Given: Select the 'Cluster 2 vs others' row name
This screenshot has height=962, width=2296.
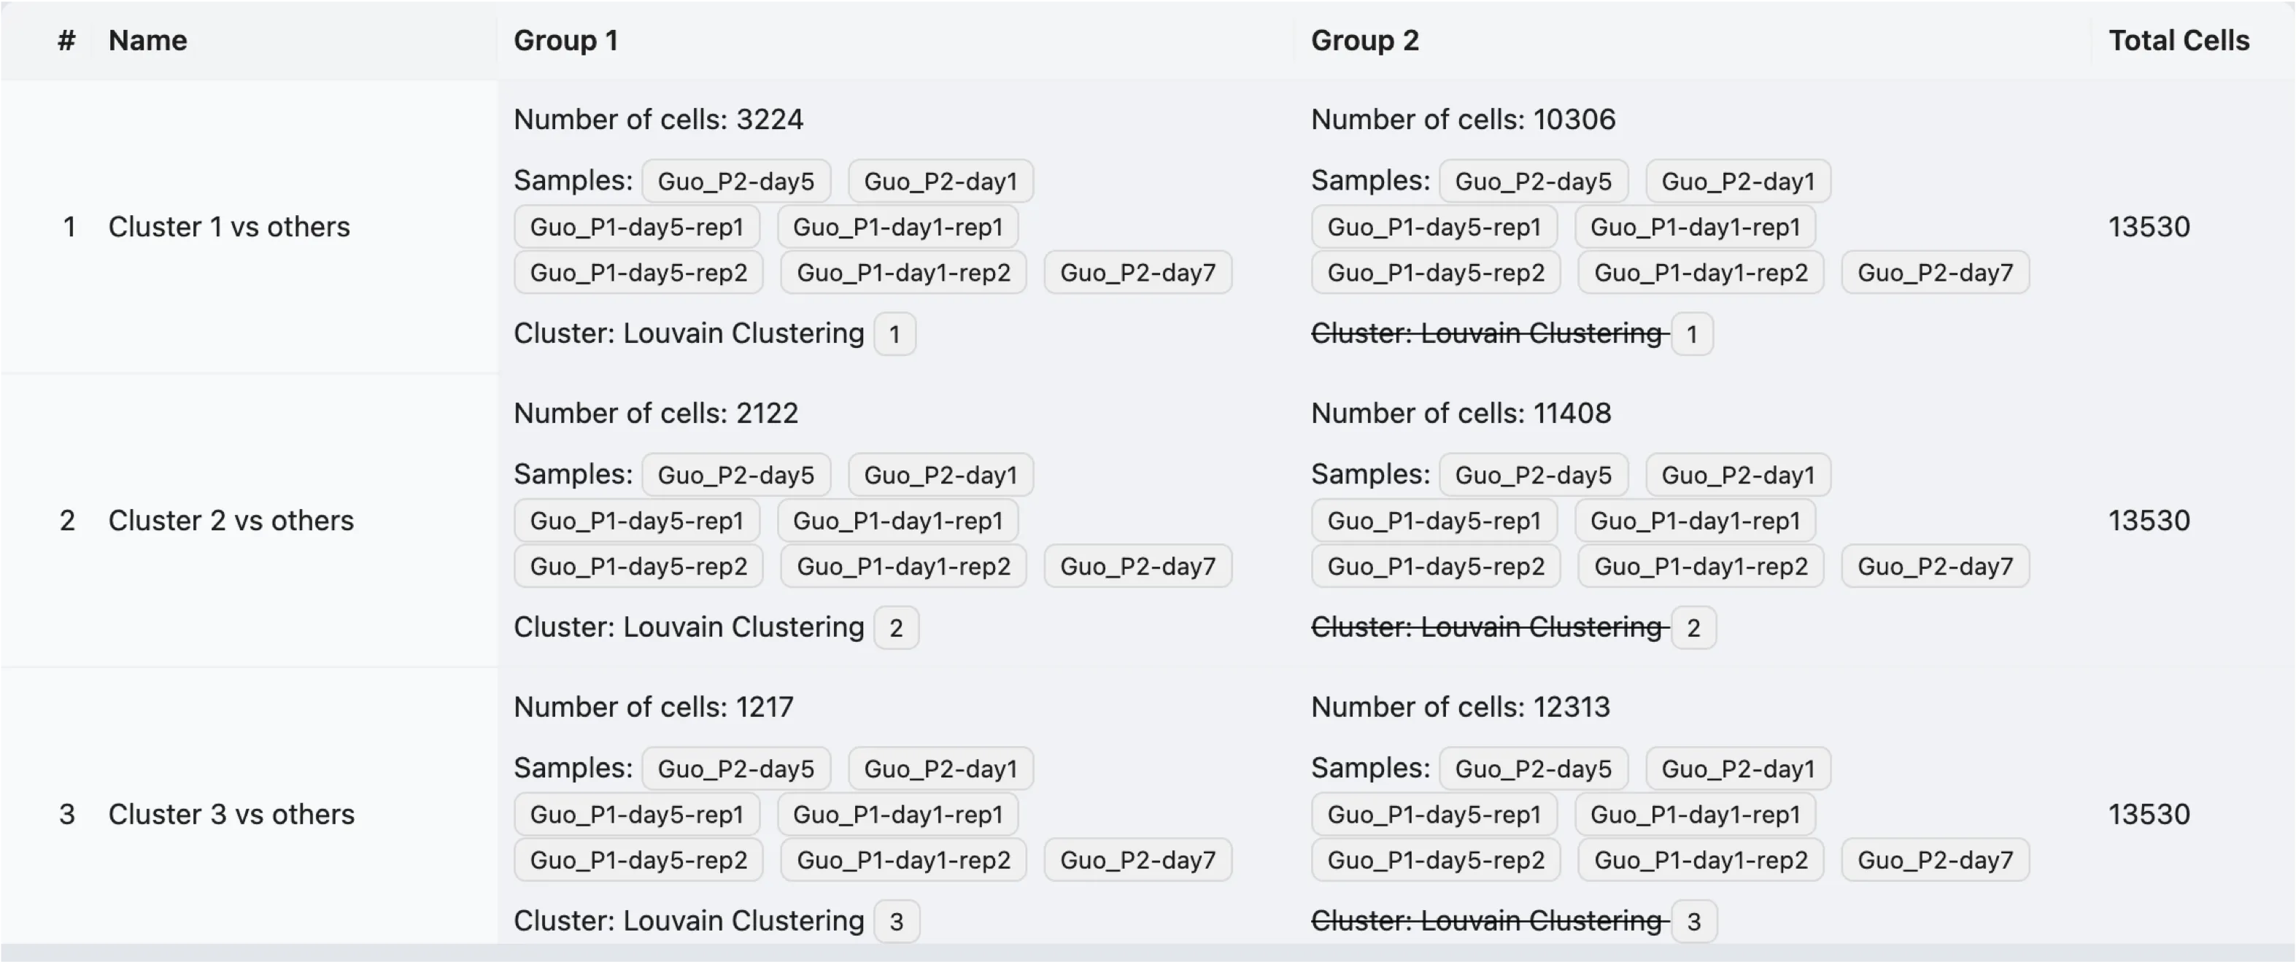Looking at the screenshot, I should click(x=231, y=521).
